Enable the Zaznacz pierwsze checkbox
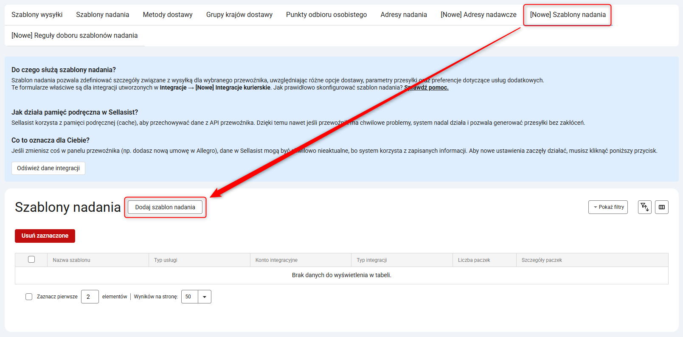Image resolution: width=683 pixels, height=337 pixels. (x=29, y=297)
